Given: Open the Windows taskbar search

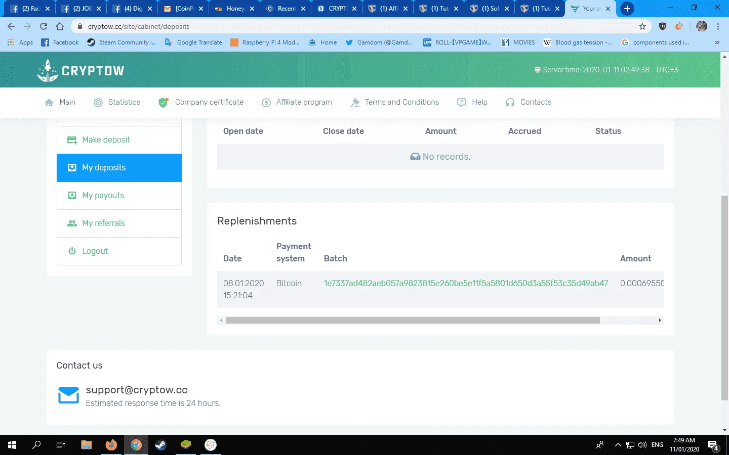Looking at the screenshot, I should [x=36, y=445].
